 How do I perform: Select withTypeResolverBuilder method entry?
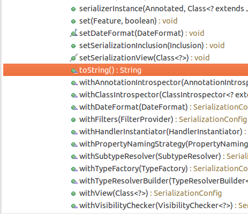click(163, 181)
